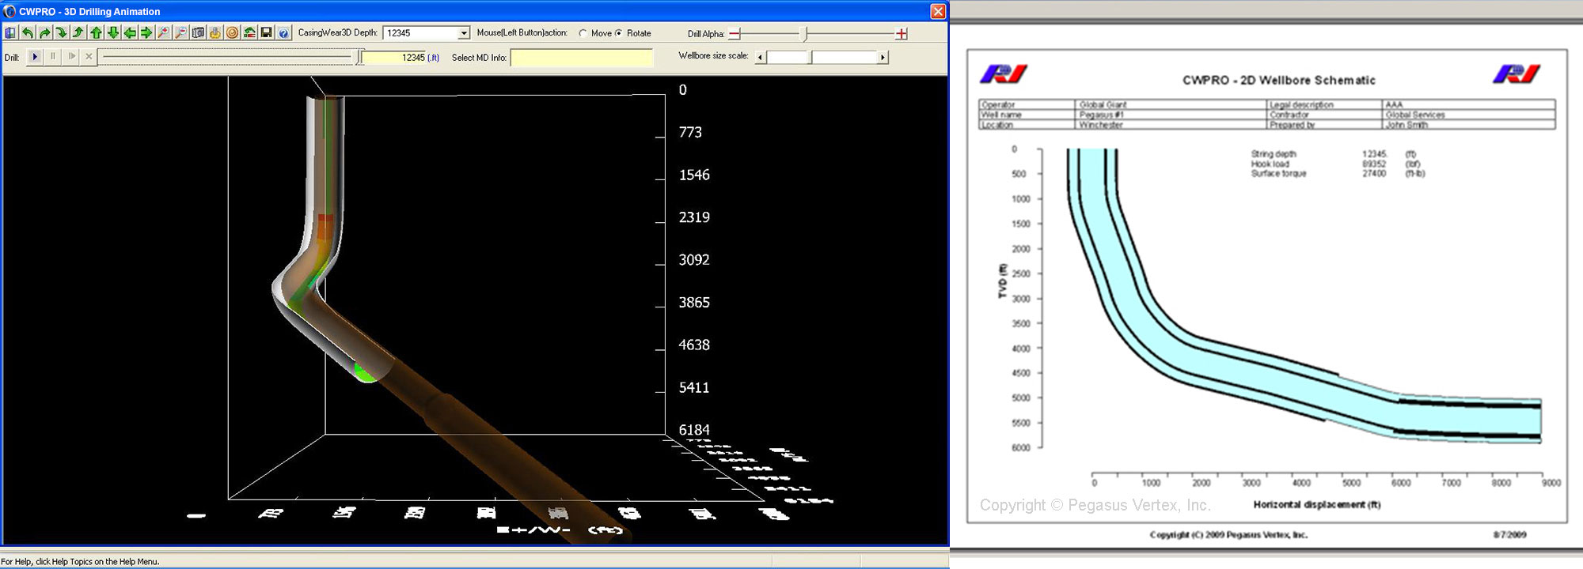The height and width of the screenshot is (569, 1583).
Task: Click the orange circular target icon
Action: click(232, 32)
